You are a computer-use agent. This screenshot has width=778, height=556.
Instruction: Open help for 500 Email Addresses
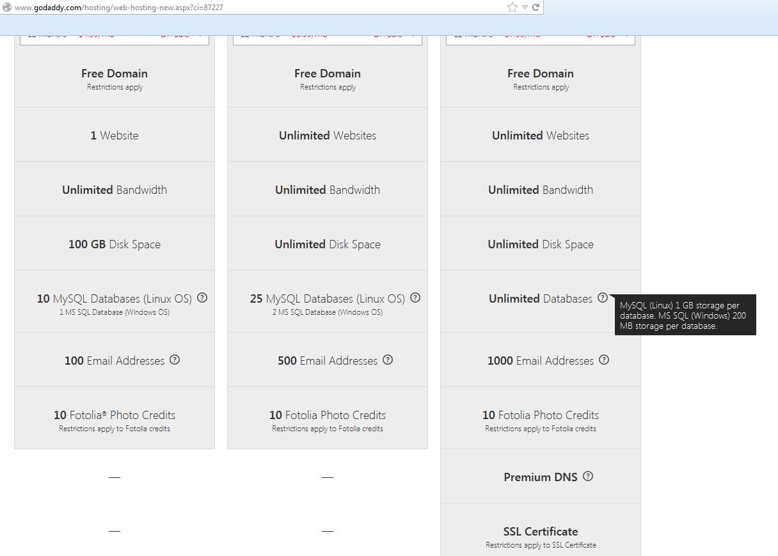388,360
